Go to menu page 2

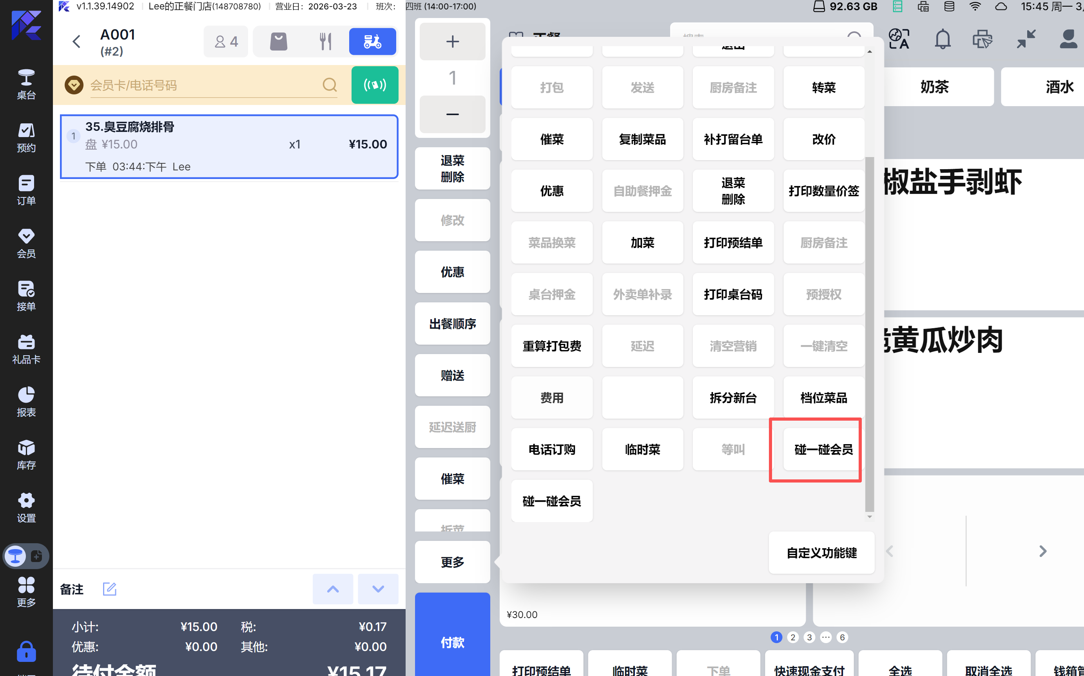[x=793, y=637]
